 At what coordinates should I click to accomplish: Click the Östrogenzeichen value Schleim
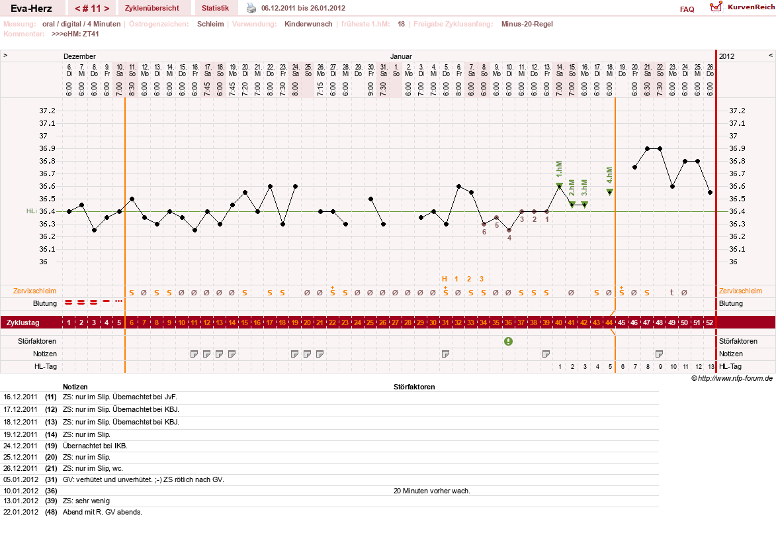coord(210,24)
